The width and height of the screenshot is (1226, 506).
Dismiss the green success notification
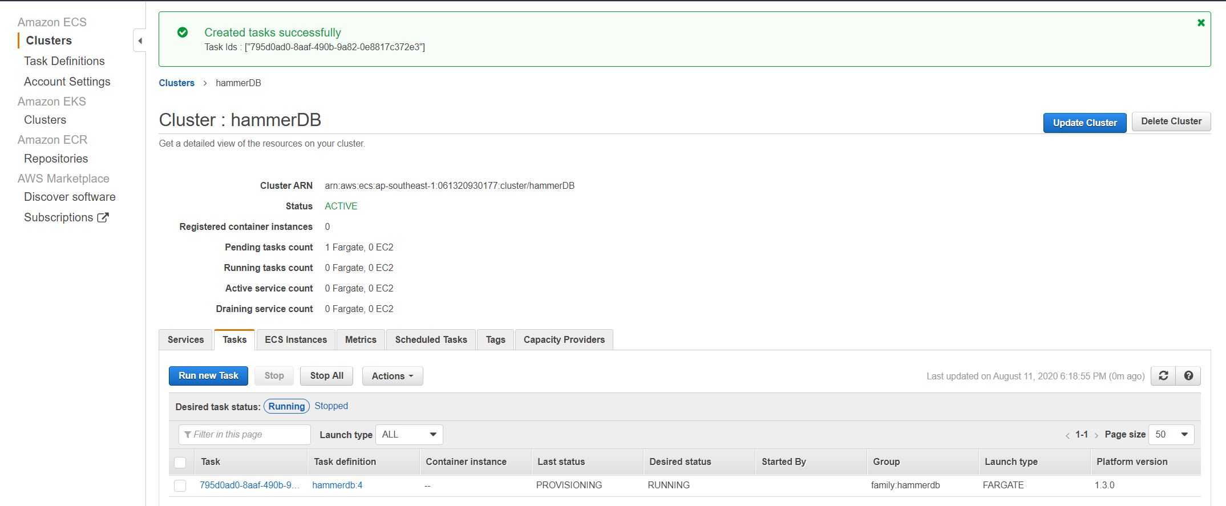coord(1201,23)
